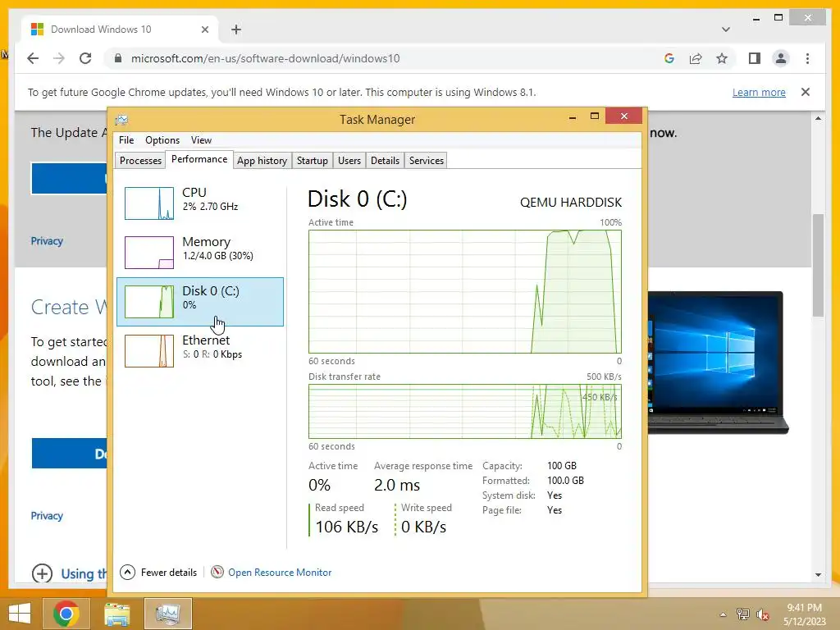This screenshot has height=630, width=840.
Task: Show hidden system tray icons
Action: click(x=723, y=614)
